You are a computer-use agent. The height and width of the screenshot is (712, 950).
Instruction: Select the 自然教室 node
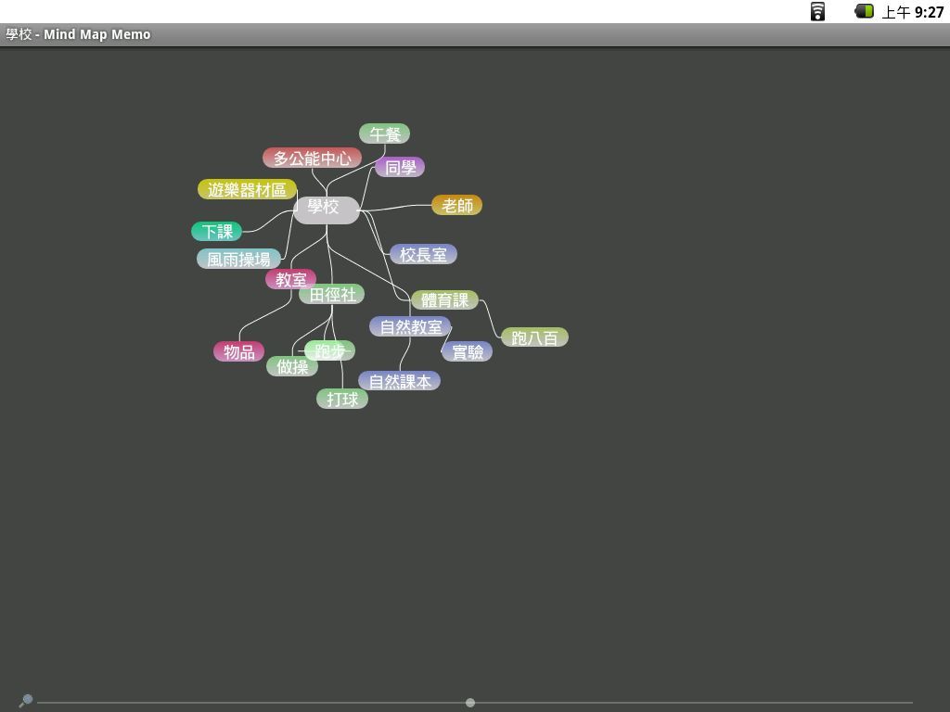point(410,327)
